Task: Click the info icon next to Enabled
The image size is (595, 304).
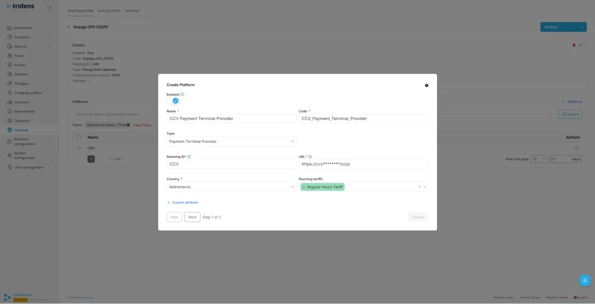Action: point(182,94)
